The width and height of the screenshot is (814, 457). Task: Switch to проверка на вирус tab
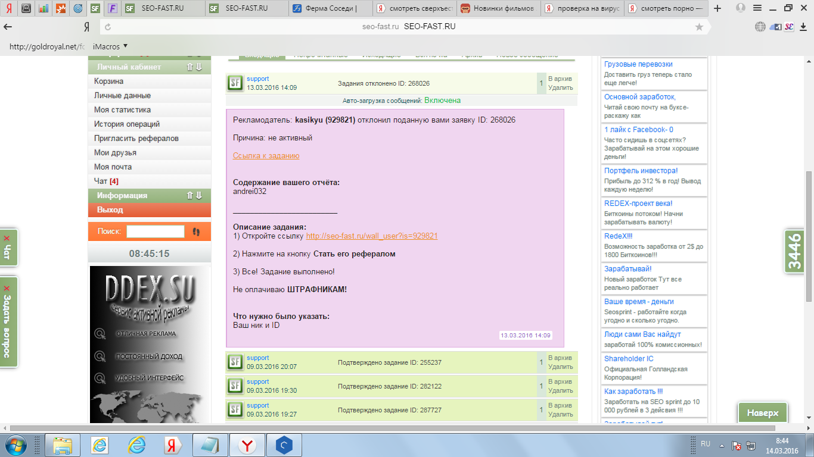coord(583,8)
